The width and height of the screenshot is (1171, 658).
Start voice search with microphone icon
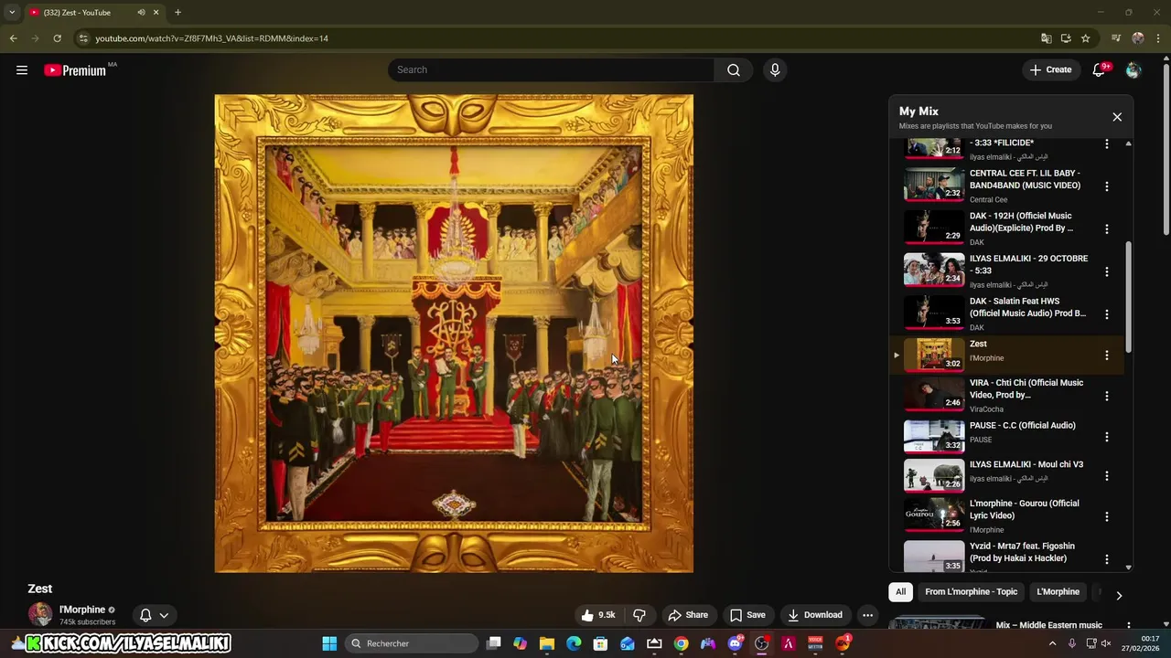pyautogui.click(x=775, y=69)
